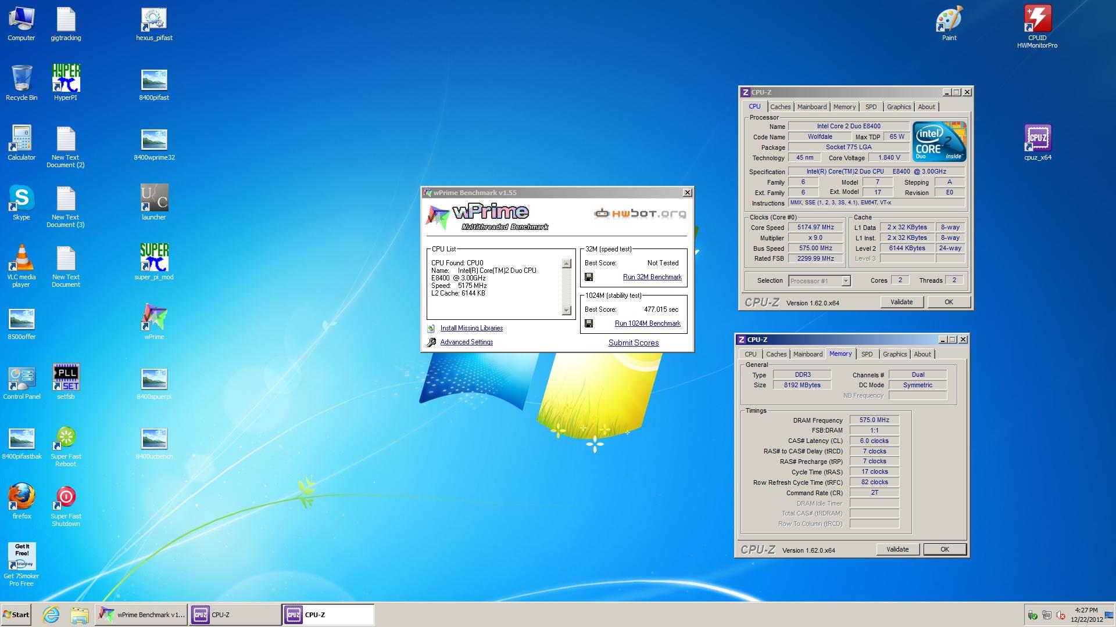1116x627 pixels.
Task: Open wPrime Advanced Settings link
Action: pos(466,342)
